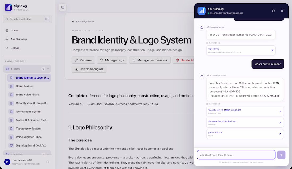Go back to Knowledge home
292x169 pixels.
pyautogui.click(x=83, y=21)
